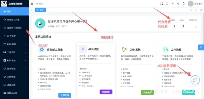Open 商务部工具集 label in the sidebar

(x=13, y=20)
